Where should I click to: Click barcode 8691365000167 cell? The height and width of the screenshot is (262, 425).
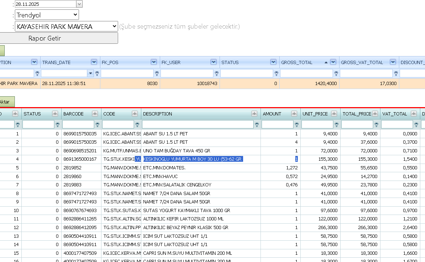tap(81, 159)
